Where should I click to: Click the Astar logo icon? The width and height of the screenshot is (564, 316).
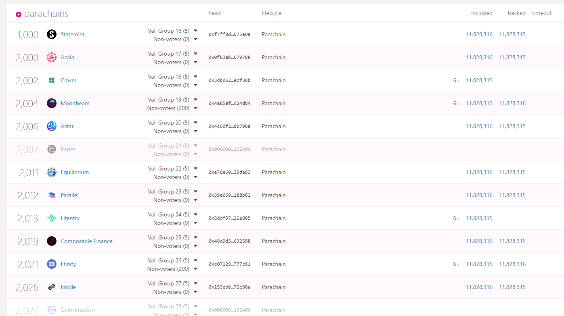(51, 126)
